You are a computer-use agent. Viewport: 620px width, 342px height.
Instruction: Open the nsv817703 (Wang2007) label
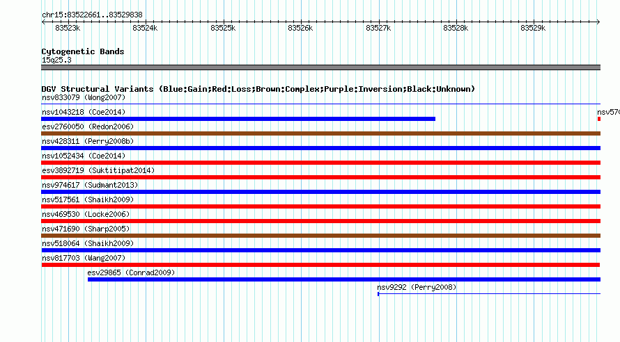pos(84,258)
